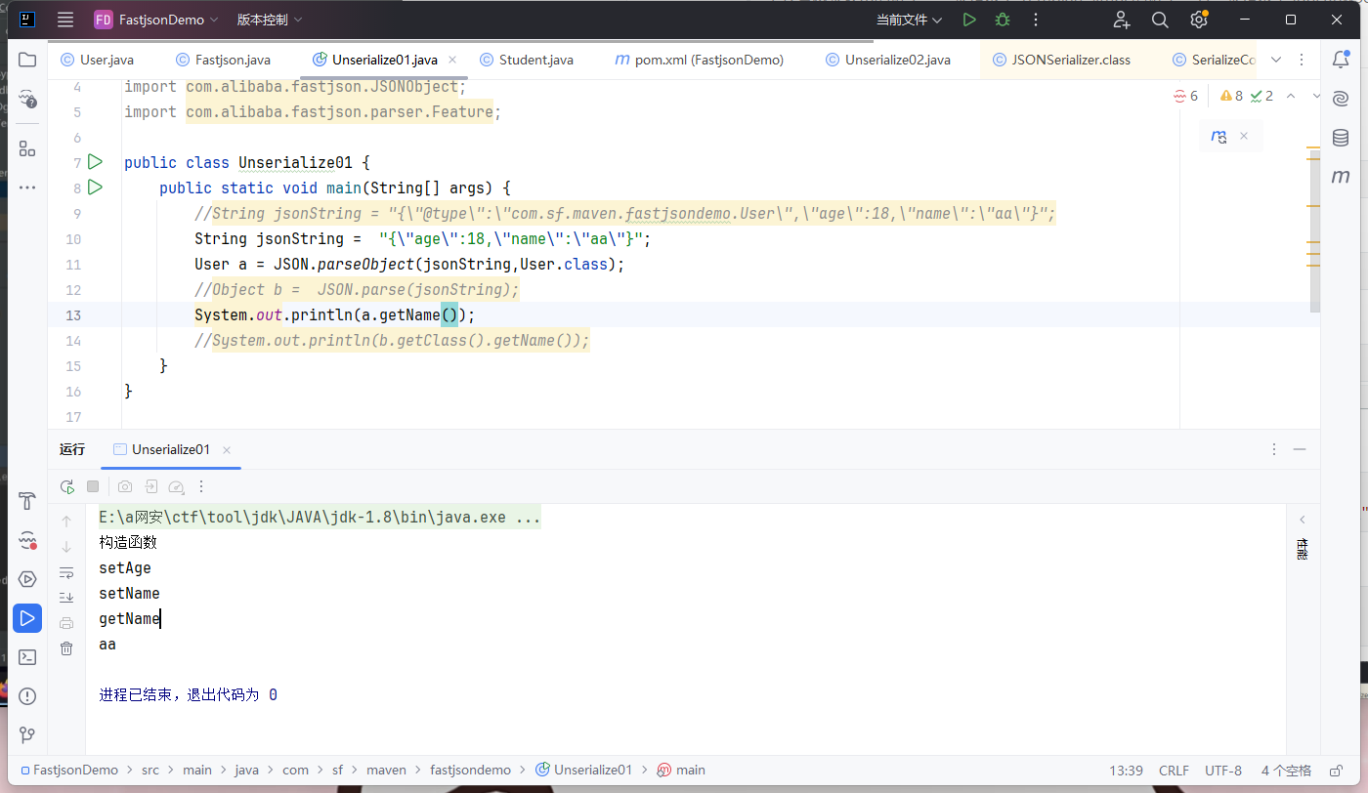1368x793 pixels.
Task: Toggle scroll to end in run console
Action: (x=66, y=598)
